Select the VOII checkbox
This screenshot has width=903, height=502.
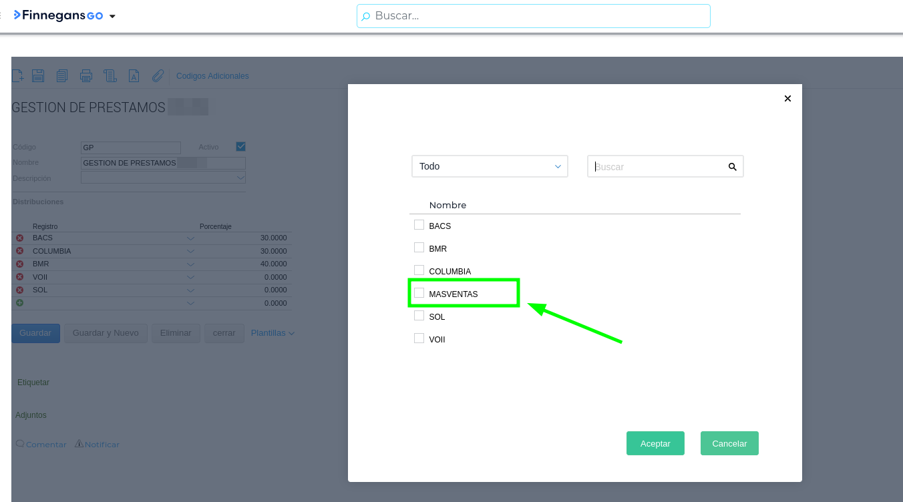(419, 338)
